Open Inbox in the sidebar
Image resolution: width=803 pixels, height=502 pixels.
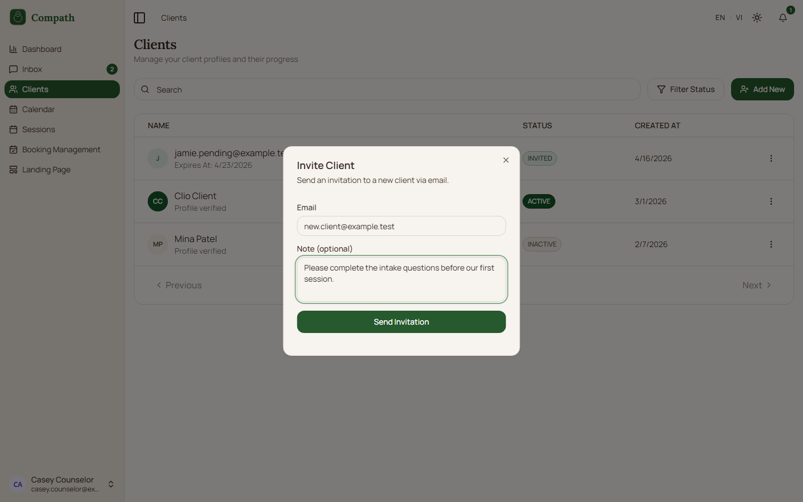point(62,69)
